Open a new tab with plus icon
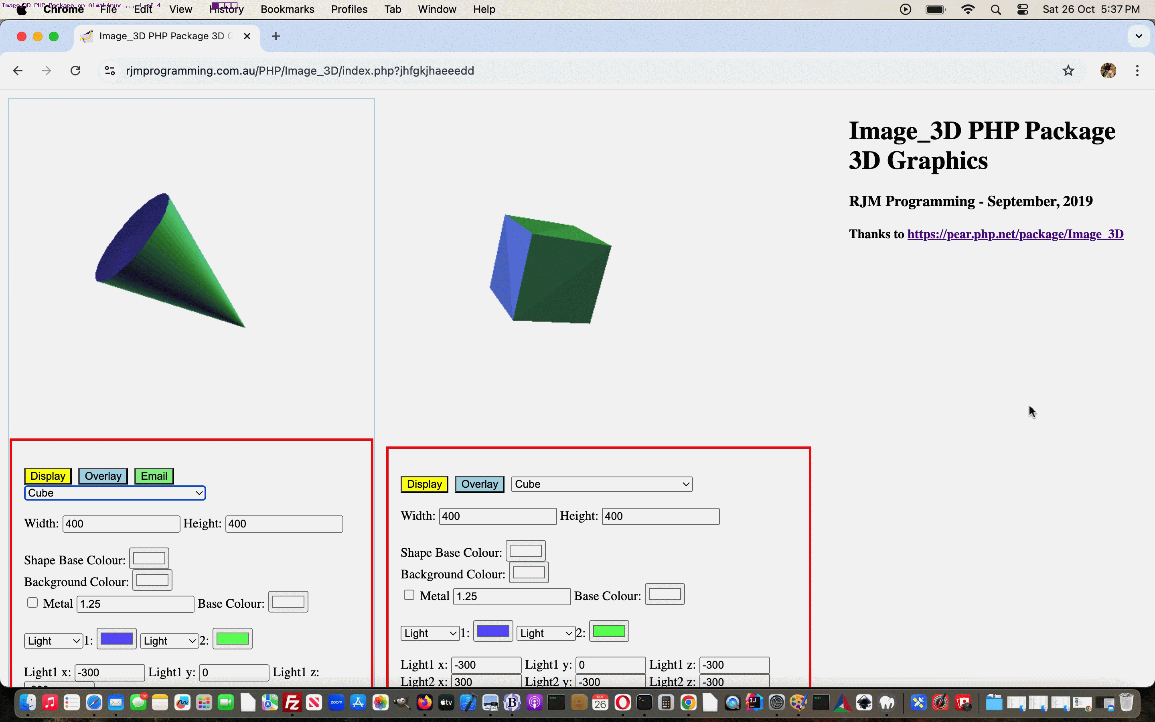This screenshot has width=1155, height=722. 276,36
